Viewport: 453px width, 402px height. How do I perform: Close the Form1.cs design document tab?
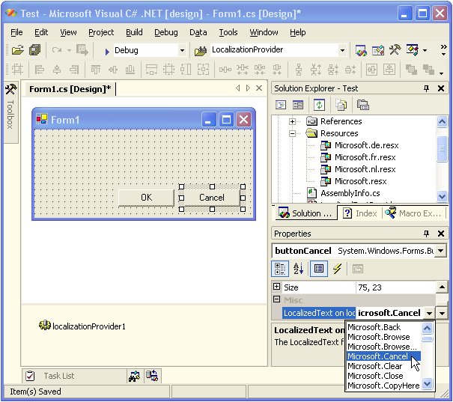click(x=259, y=88)
